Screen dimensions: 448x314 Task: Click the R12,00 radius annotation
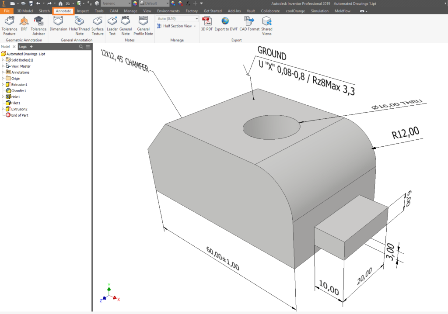405,133
